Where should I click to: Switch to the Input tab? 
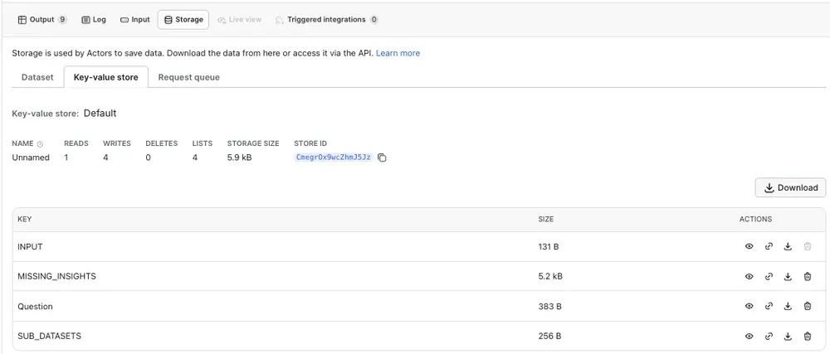(x=135, y=20)
